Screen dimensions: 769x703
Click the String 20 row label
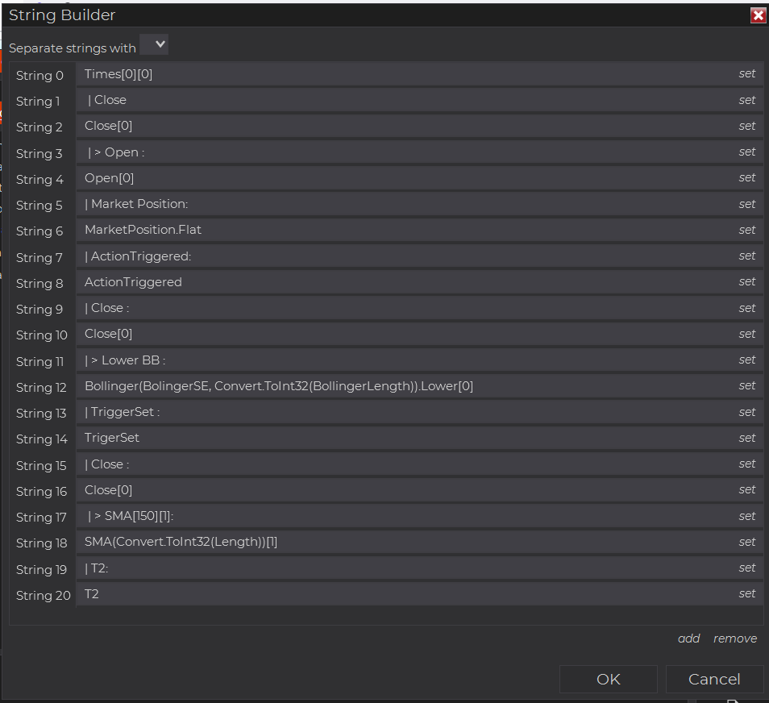(44, 595)
